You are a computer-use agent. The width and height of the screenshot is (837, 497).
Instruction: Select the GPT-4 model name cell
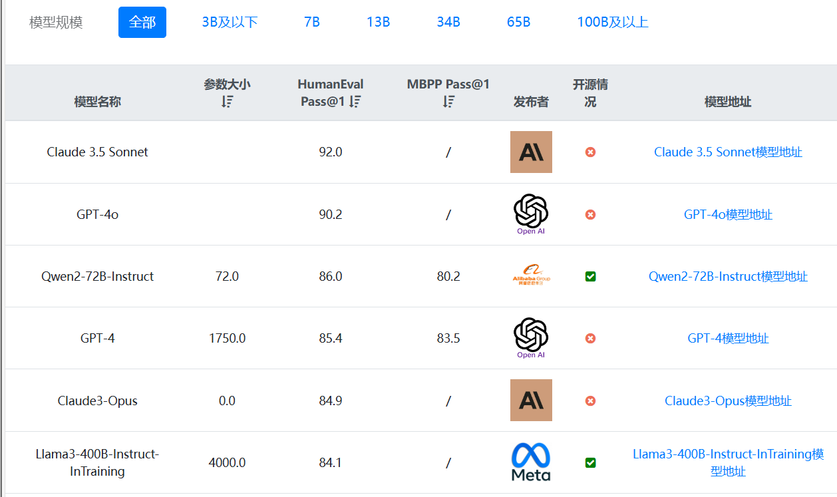98,338
